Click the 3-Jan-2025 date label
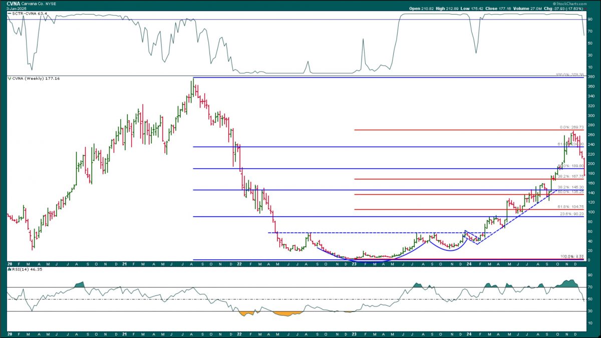The height and width of the screenshot is (338, 601). (x=16, y=9)
